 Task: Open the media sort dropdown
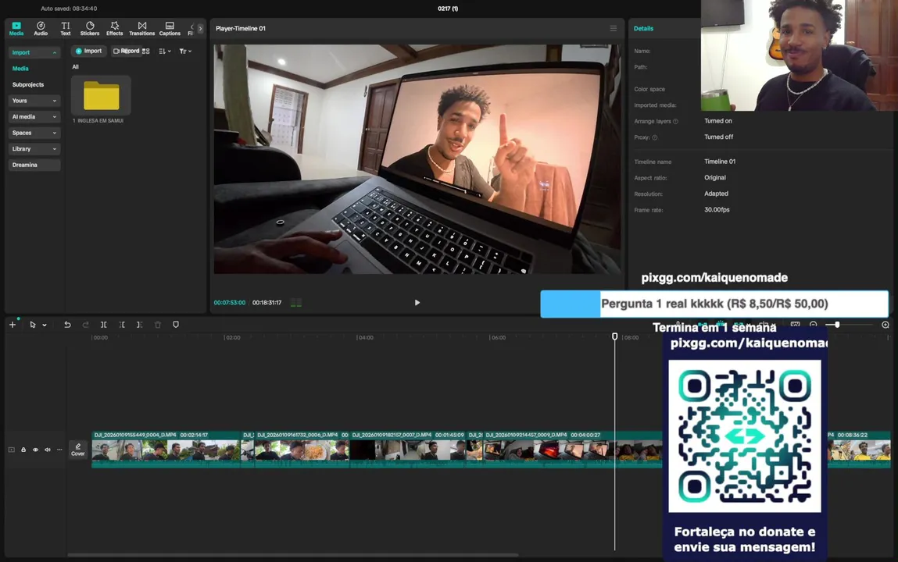(165, 51)
